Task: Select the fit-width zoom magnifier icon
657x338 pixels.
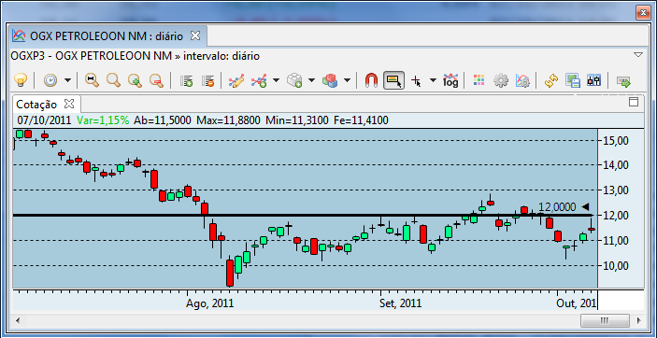Action: [x=92, y=79]
